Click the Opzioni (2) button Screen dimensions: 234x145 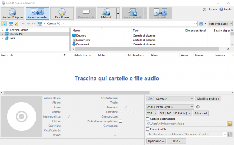point(156,141)
